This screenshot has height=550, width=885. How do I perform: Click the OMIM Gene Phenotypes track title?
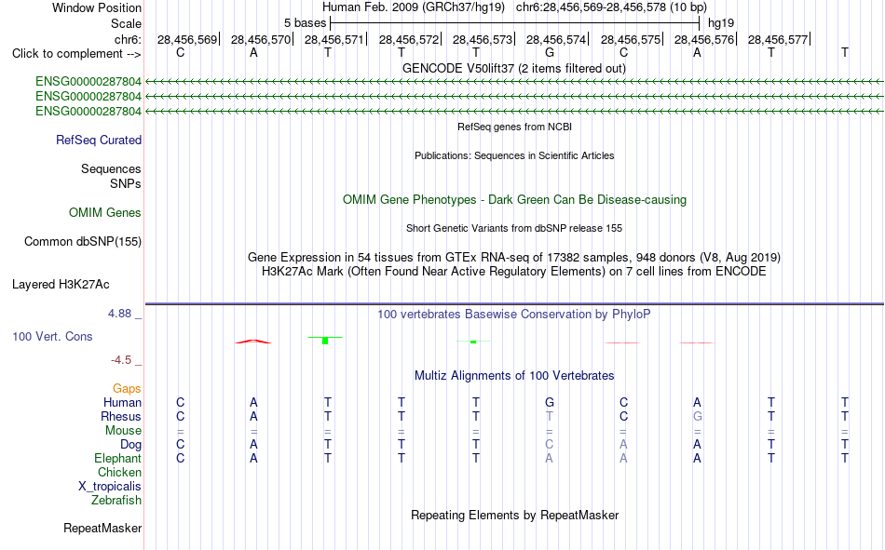514,200
